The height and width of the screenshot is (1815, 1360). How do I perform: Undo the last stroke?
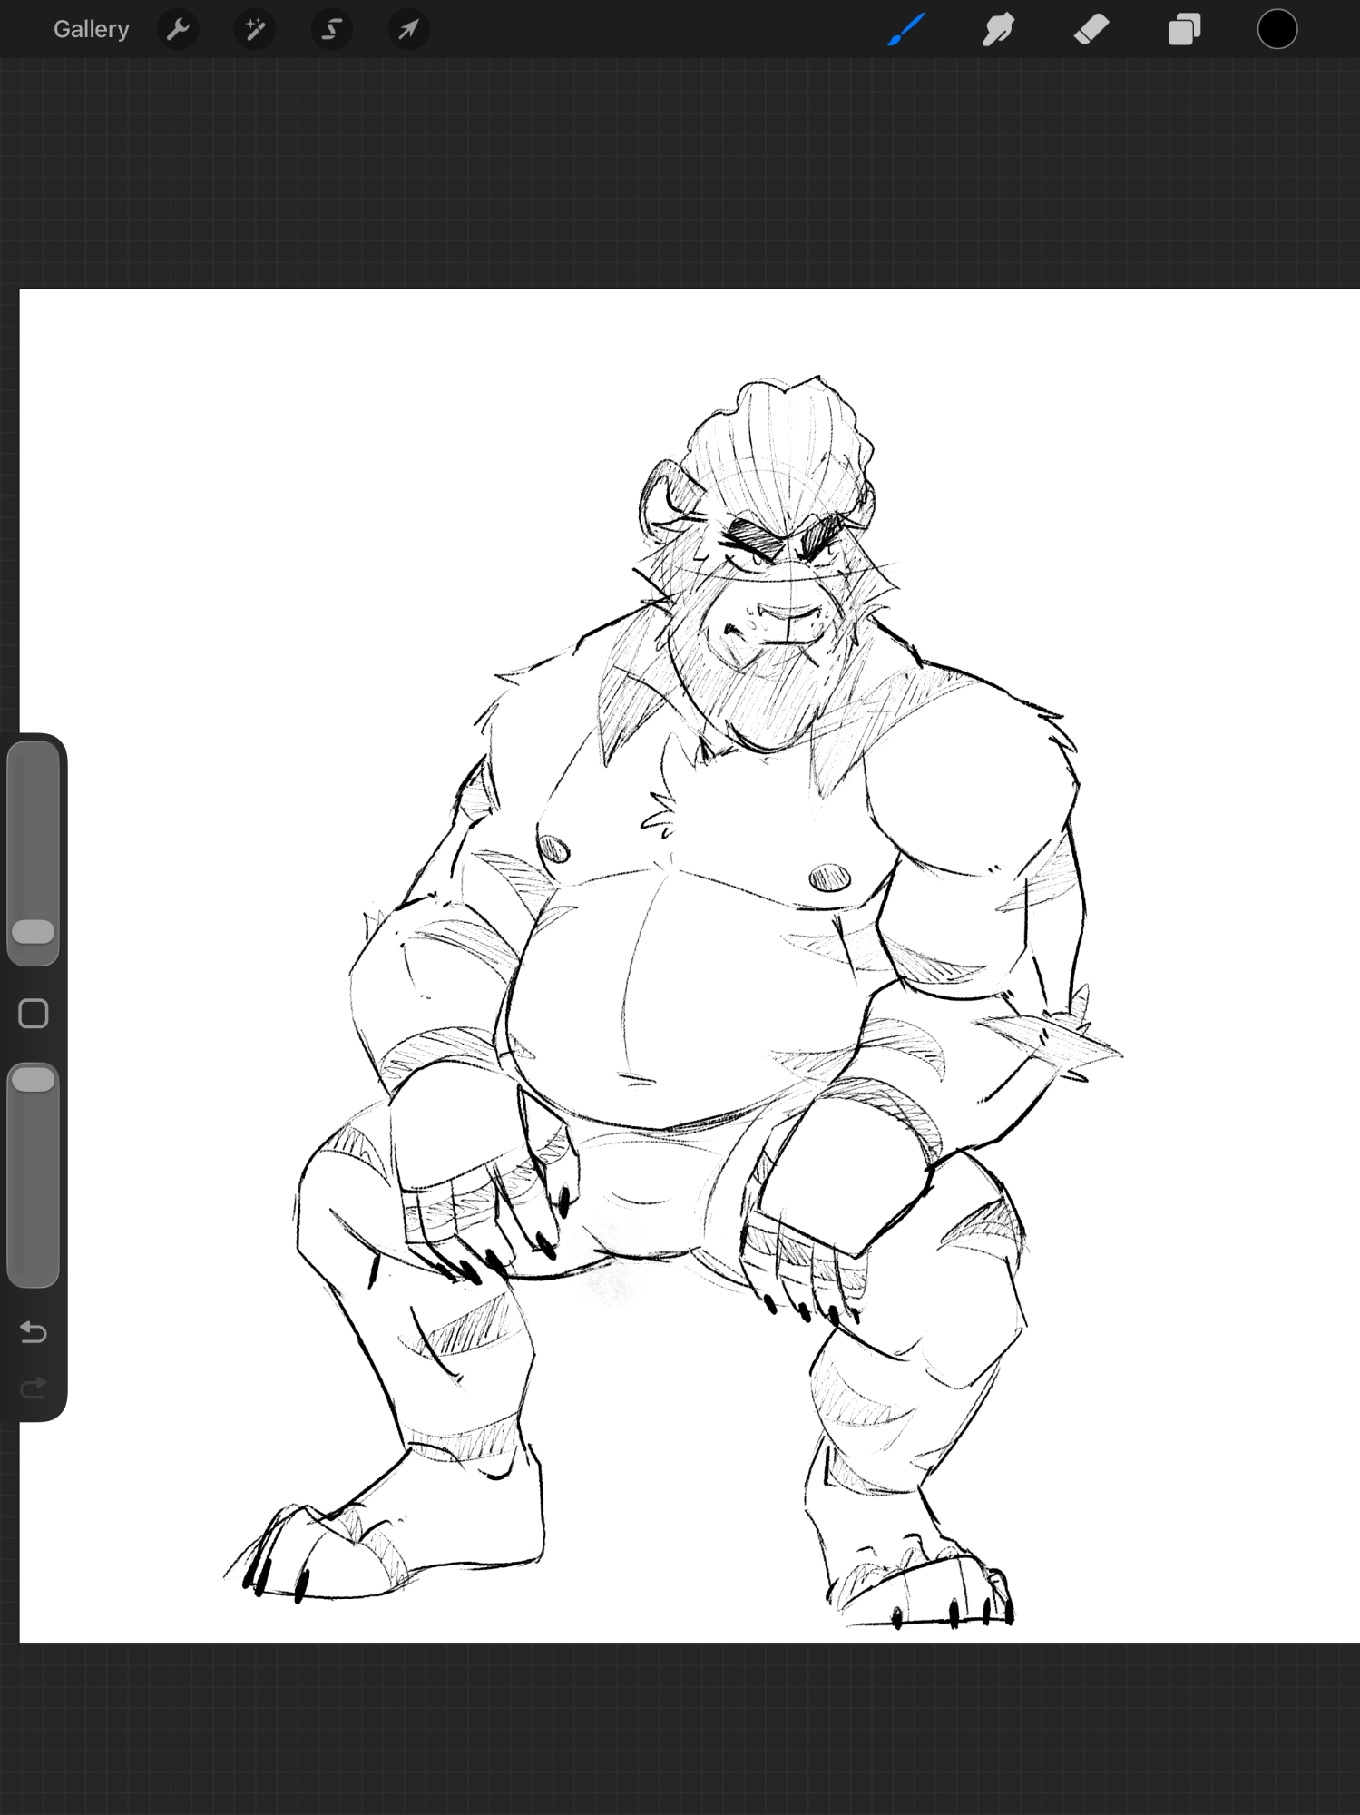tap(34, 1332)
